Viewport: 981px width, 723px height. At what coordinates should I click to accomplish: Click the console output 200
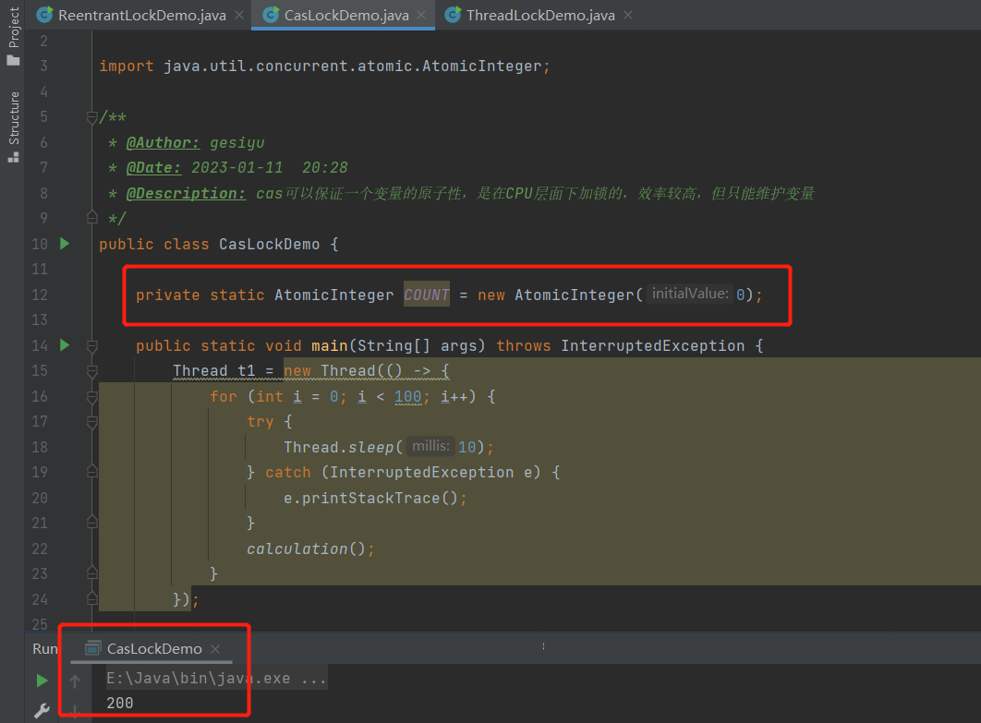(119, 703)
